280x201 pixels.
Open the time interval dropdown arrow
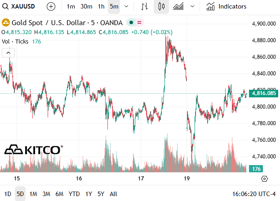(x=126, y=7)
